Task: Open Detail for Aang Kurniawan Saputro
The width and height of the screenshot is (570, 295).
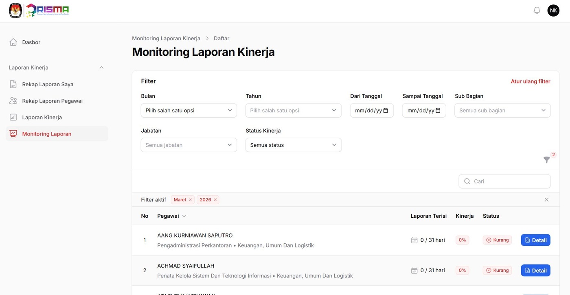Action: [x=535, y=240]
